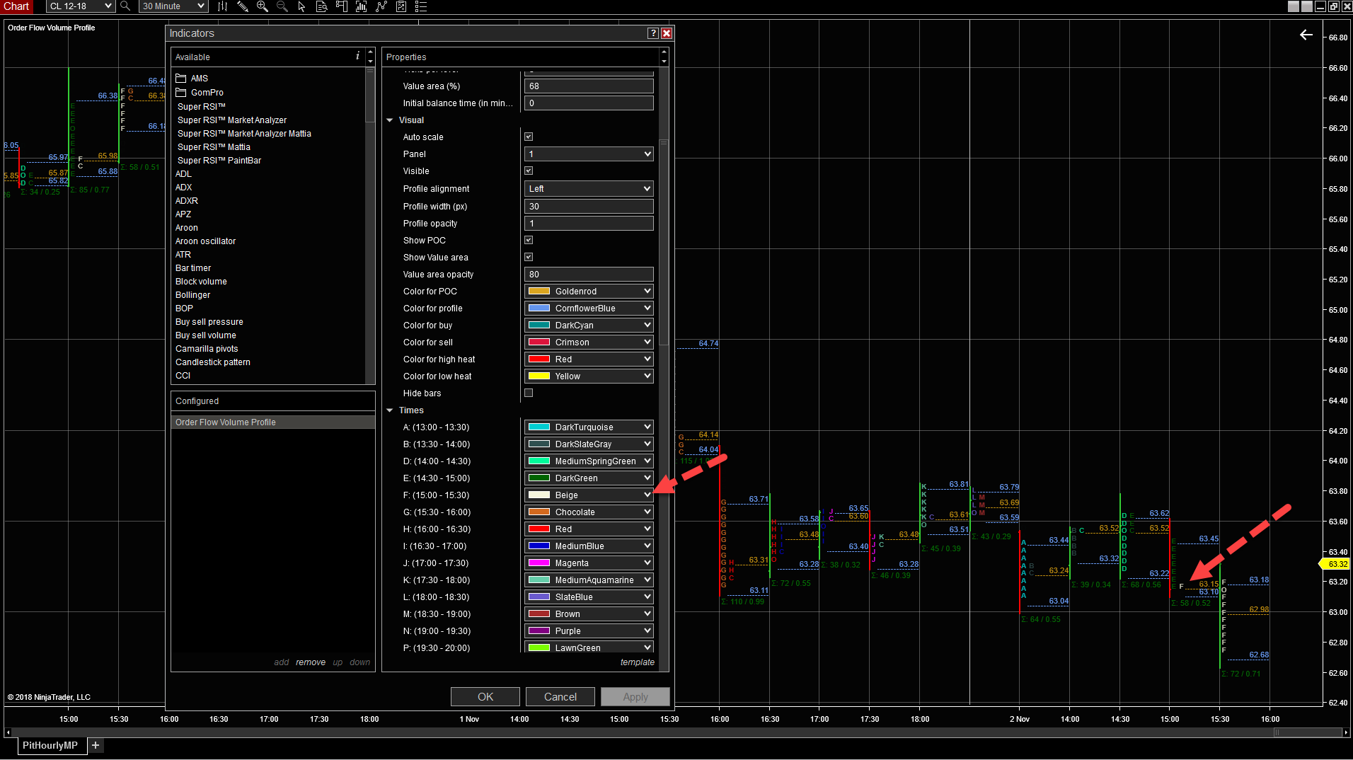Open the Strategies toolbar icon
The height and width of the screenshot is (760, 1353).
[381, 6]
